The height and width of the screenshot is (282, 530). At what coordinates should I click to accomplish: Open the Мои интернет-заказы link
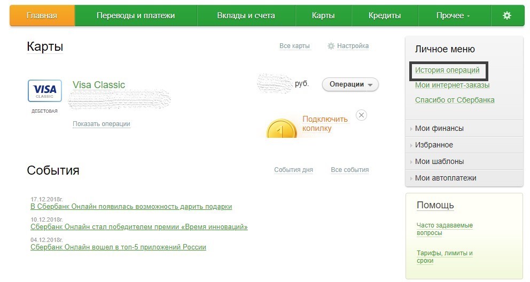452,85
